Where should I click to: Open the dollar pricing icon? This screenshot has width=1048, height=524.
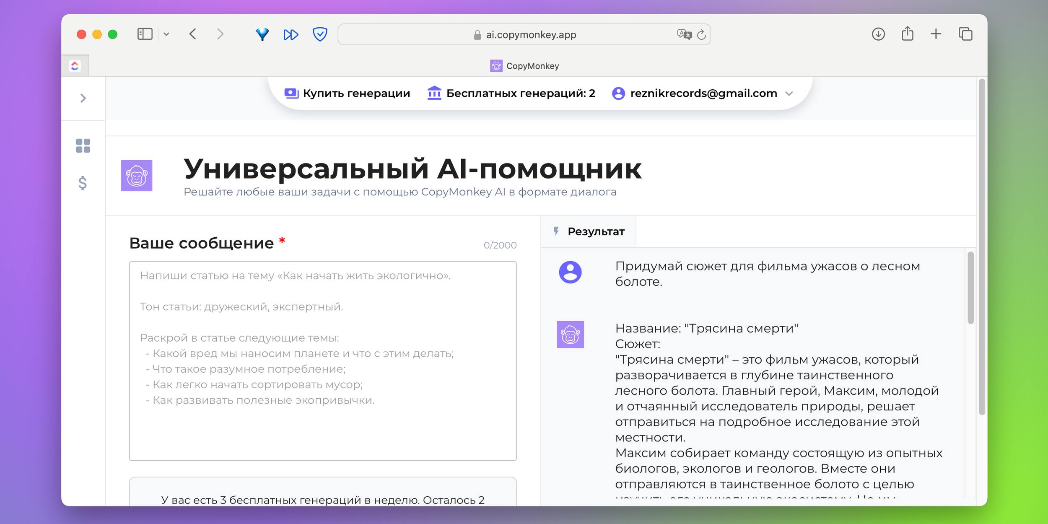83,183
